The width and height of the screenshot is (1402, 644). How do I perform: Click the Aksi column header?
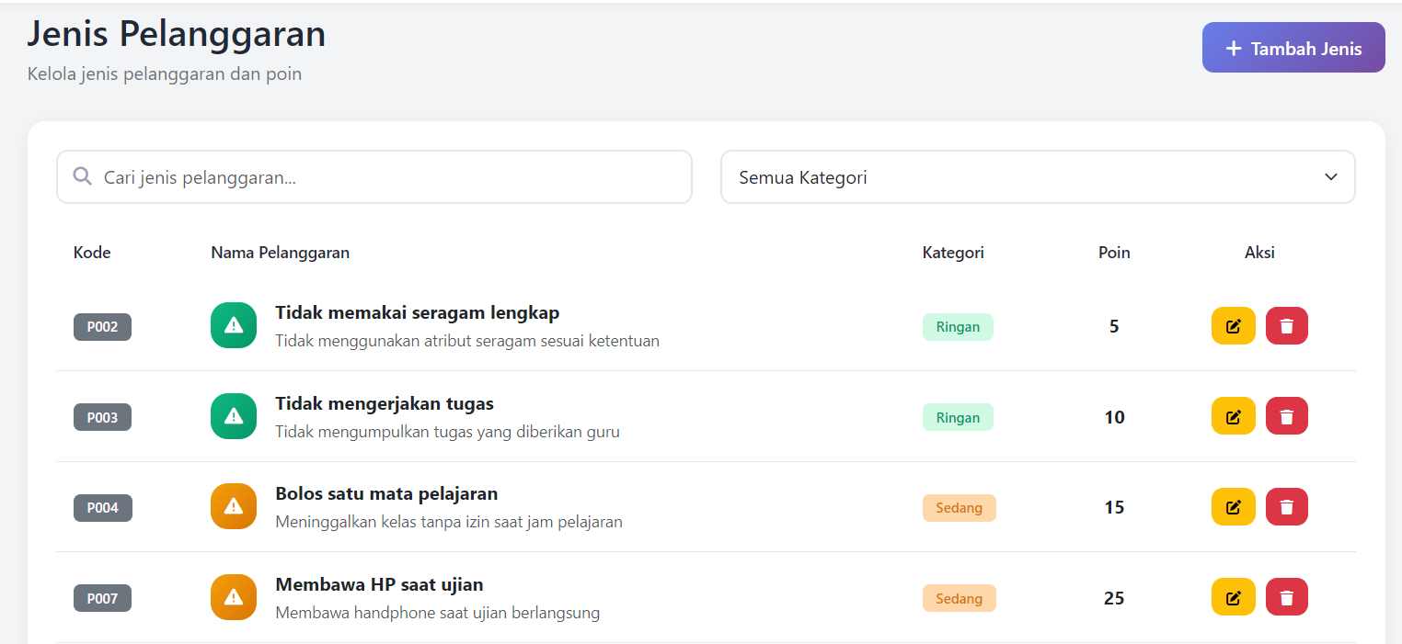click(1259, 253)
